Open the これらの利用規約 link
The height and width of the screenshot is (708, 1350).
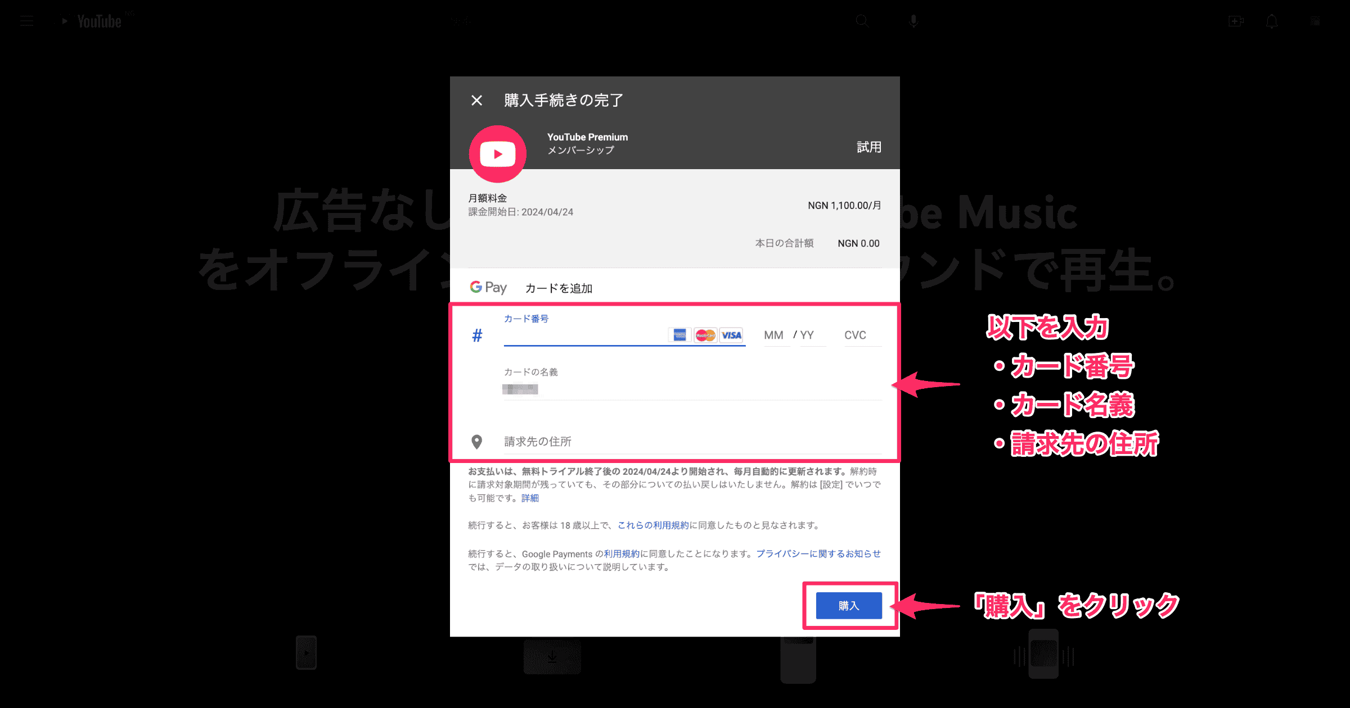click(653, 525)
